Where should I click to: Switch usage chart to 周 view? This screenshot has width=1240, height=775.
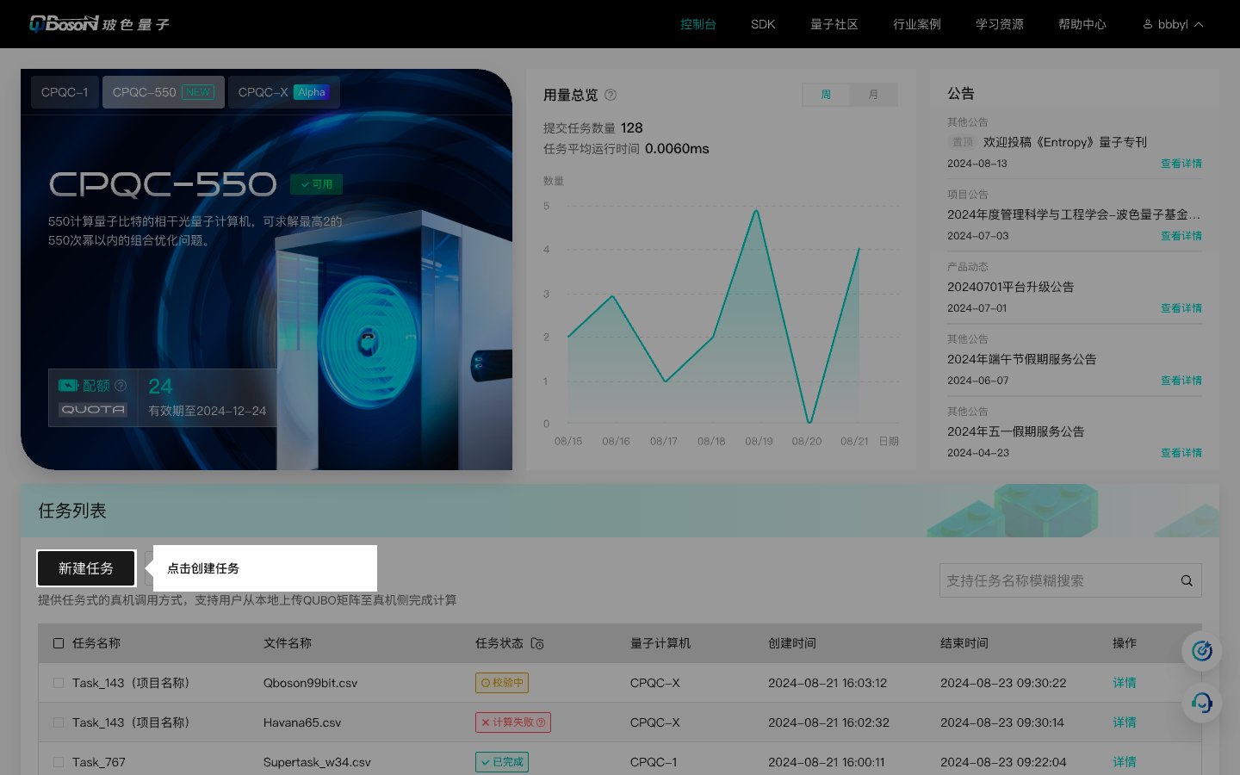(x=826, y=95)
